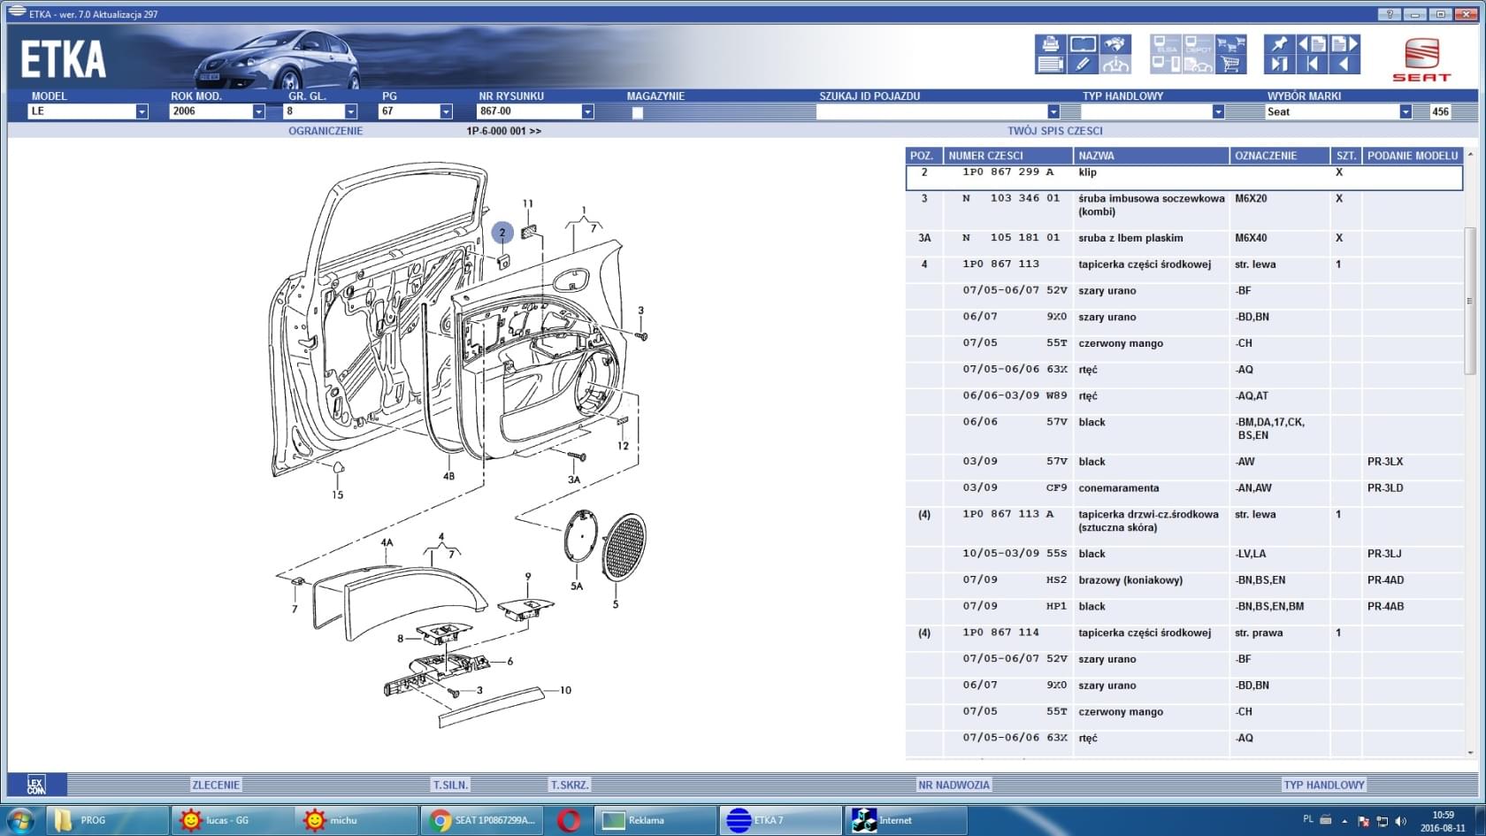Open the single shopping cart icon

pyautogui.click(x=1230, y=64)
